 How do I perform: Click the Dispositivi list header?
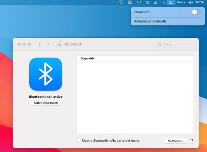(135, 58)
